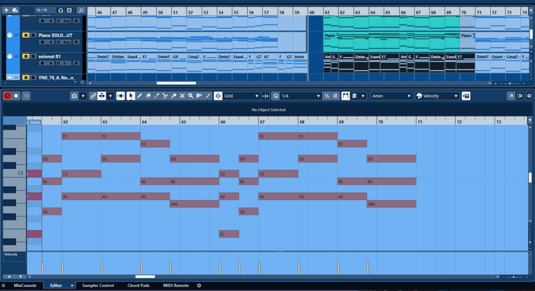The height and width of the screenshot is (291, 535).
Task: Open the Grid snap type dropdown
Action: click(241, 96)
